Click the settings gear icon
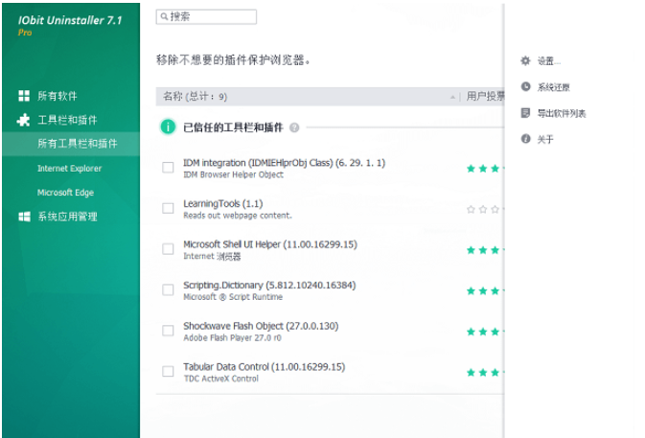Viewport: 645px width, 438px height. pyautogui.click(x=525, y=61)
